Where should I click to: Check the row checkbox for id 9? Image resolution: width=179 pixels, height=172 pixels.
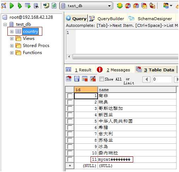(70, 147)
